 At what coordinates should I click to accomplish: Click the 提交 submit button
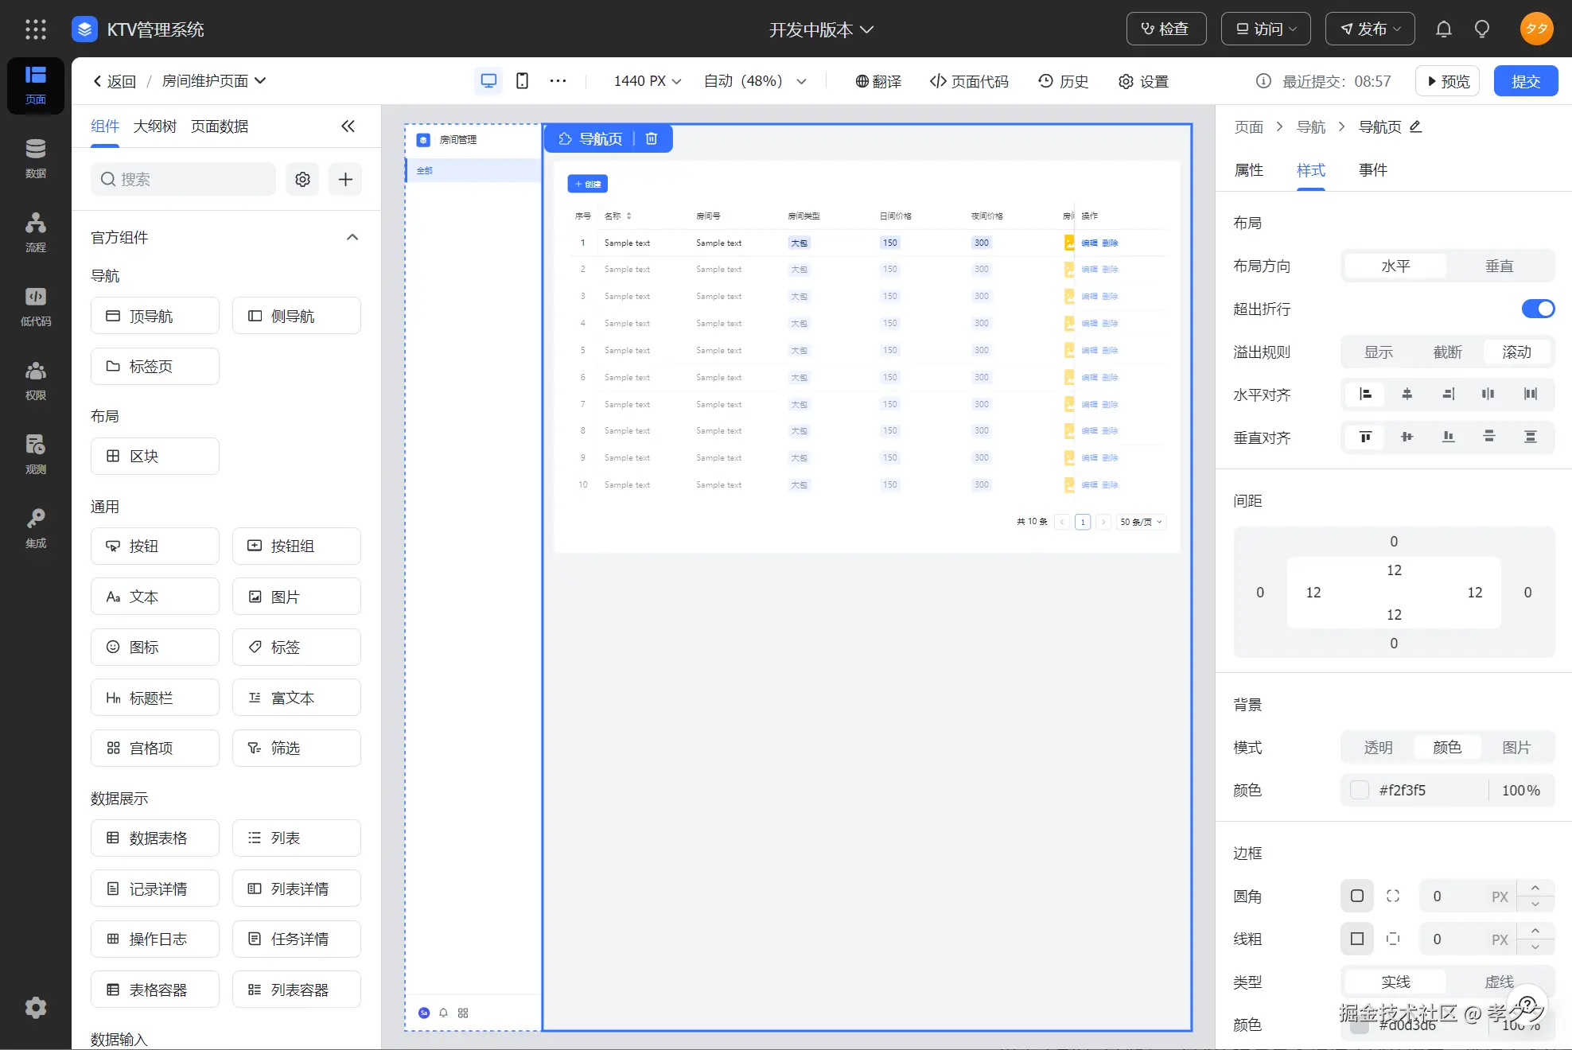click(x=1525, y=81)
